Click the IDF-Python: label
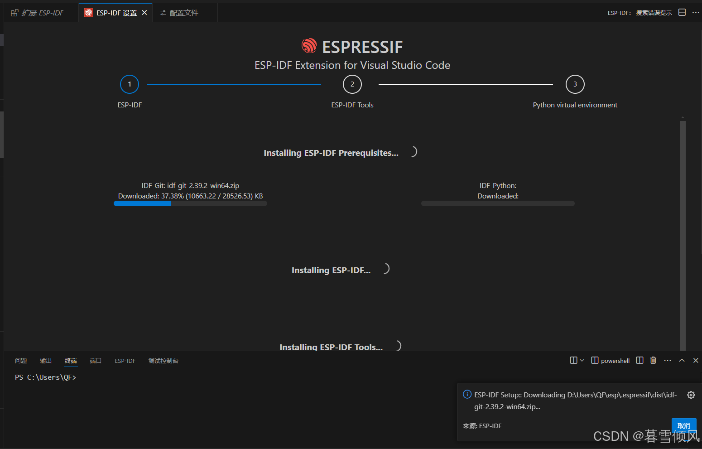Screen dimensions: 702x449 [498, 185]
